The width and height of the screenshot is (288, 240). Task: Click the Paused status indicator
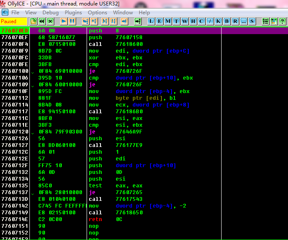[13, 21]
